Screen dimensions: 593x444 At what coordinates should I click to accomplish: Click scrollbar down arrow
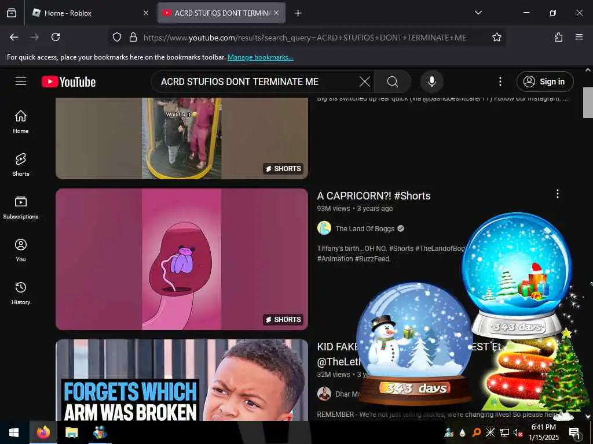(x=588, y=417)
